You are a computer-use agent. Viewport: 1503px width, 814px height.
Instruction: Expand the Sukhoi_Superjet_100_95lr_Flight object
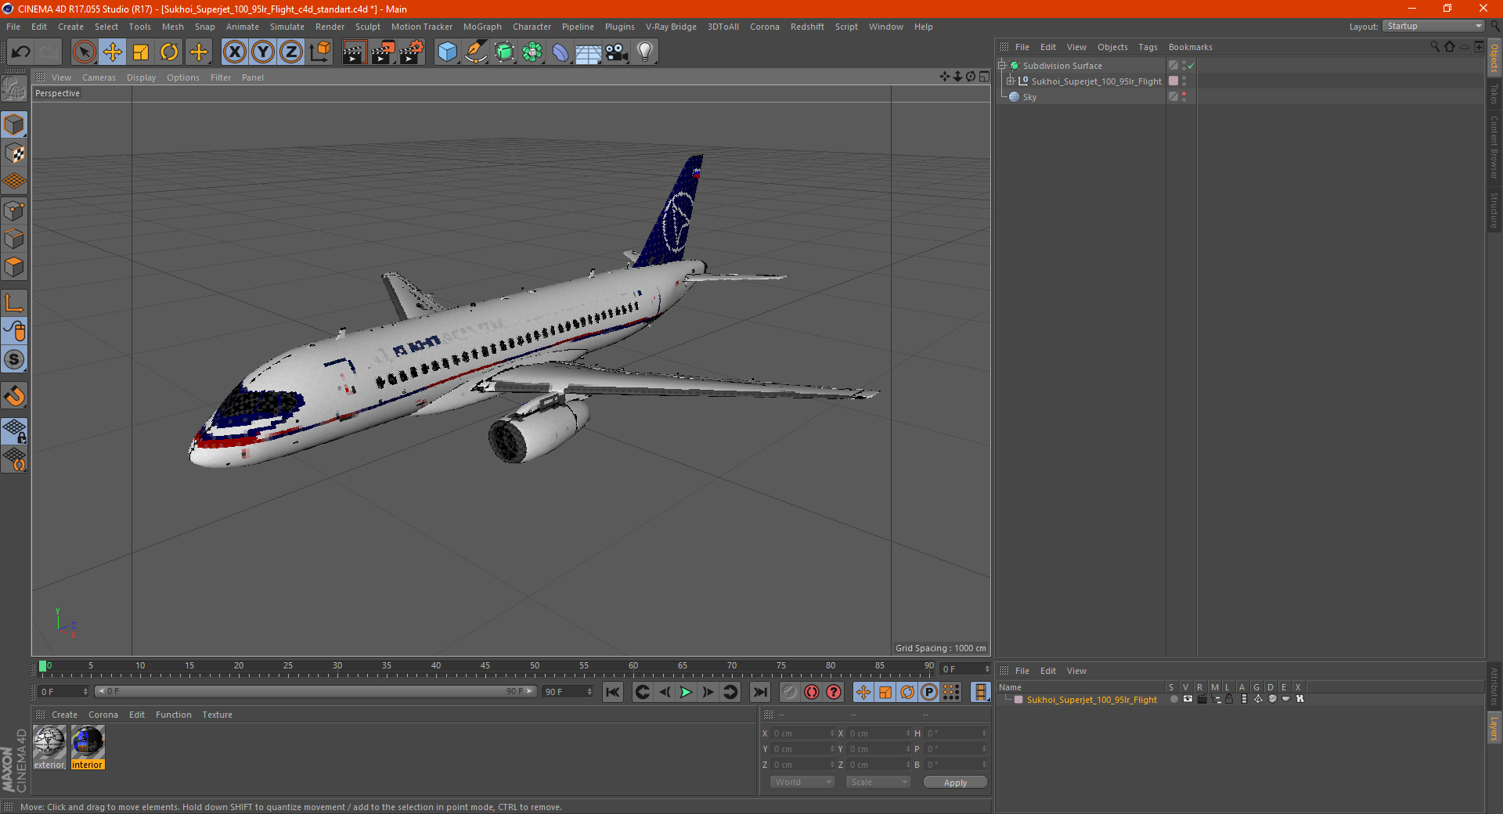point(1010,81)
